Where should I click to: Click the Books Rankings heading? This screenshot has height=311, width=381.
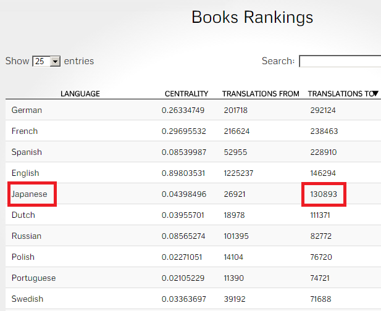(x=252, y=17)
